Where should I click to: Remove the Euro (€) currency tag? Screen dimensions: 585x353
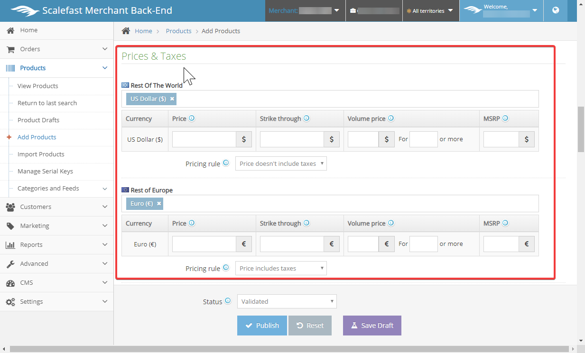[159, 203]
